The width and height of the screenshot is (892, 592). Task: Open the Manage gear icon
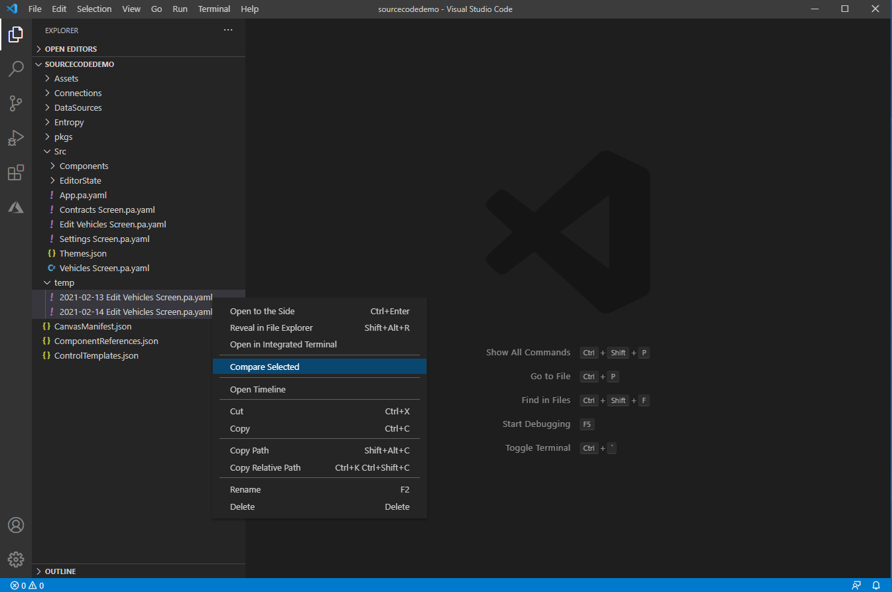click(16, 559)
